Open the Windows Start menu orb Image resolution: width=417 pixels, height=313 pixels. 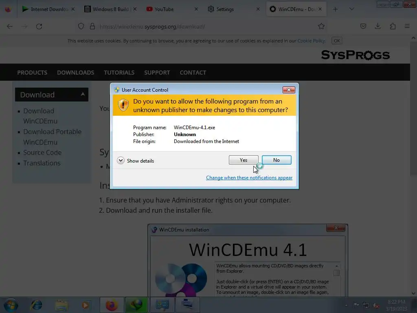click(x=11, y=305)
